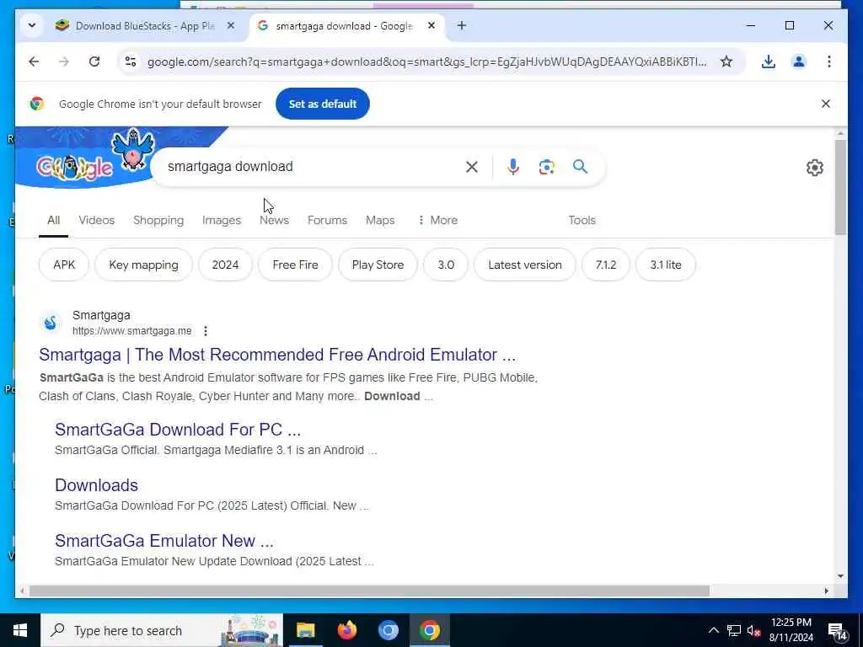Viewport: 863px width, 647px height.
Task: Clear the search box text
Action: point(472,167)
